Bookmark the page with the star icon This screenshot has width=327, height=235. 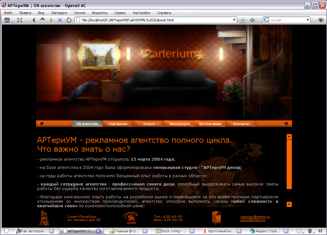pos(243,20)
